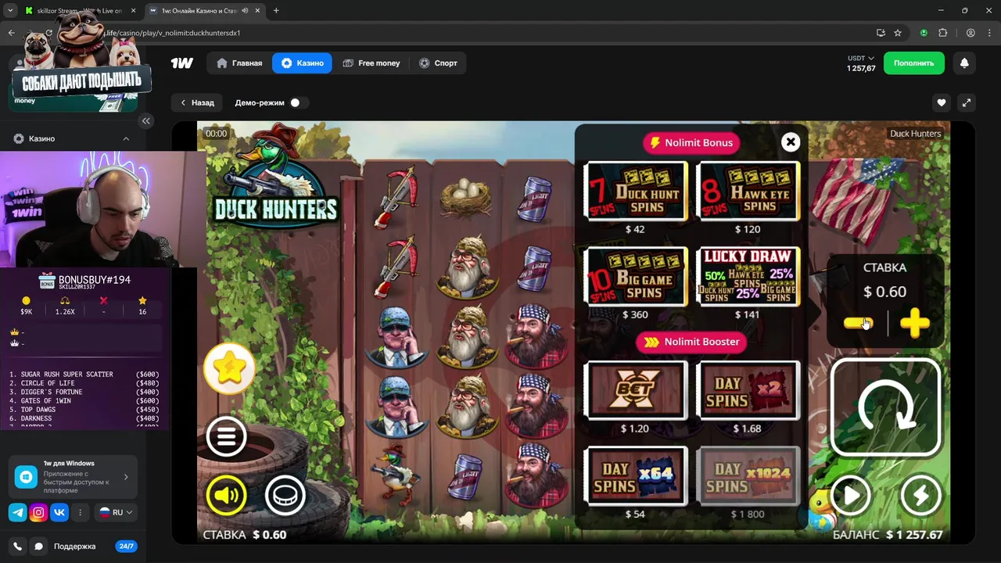1001x563 pixels.
Task: Open browser extensions puzzle icon
Action: pyautogui.click(x=942, y=33)
